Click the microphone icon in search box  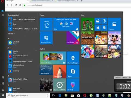click(47, 96)
